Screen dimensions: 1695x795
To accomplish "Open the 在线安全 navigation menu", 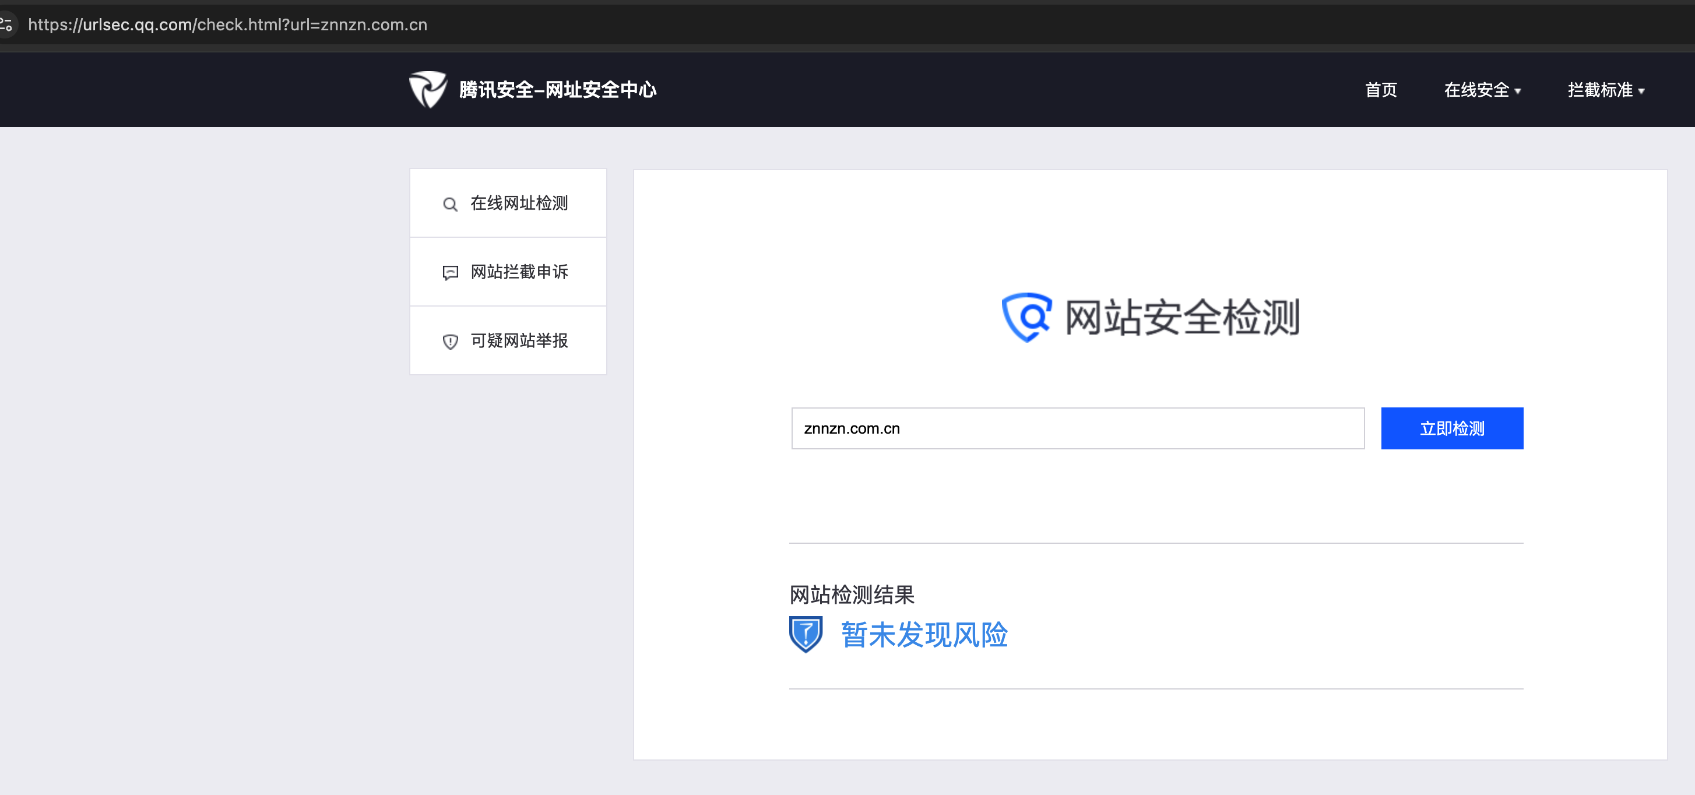I will (1476, 90).
